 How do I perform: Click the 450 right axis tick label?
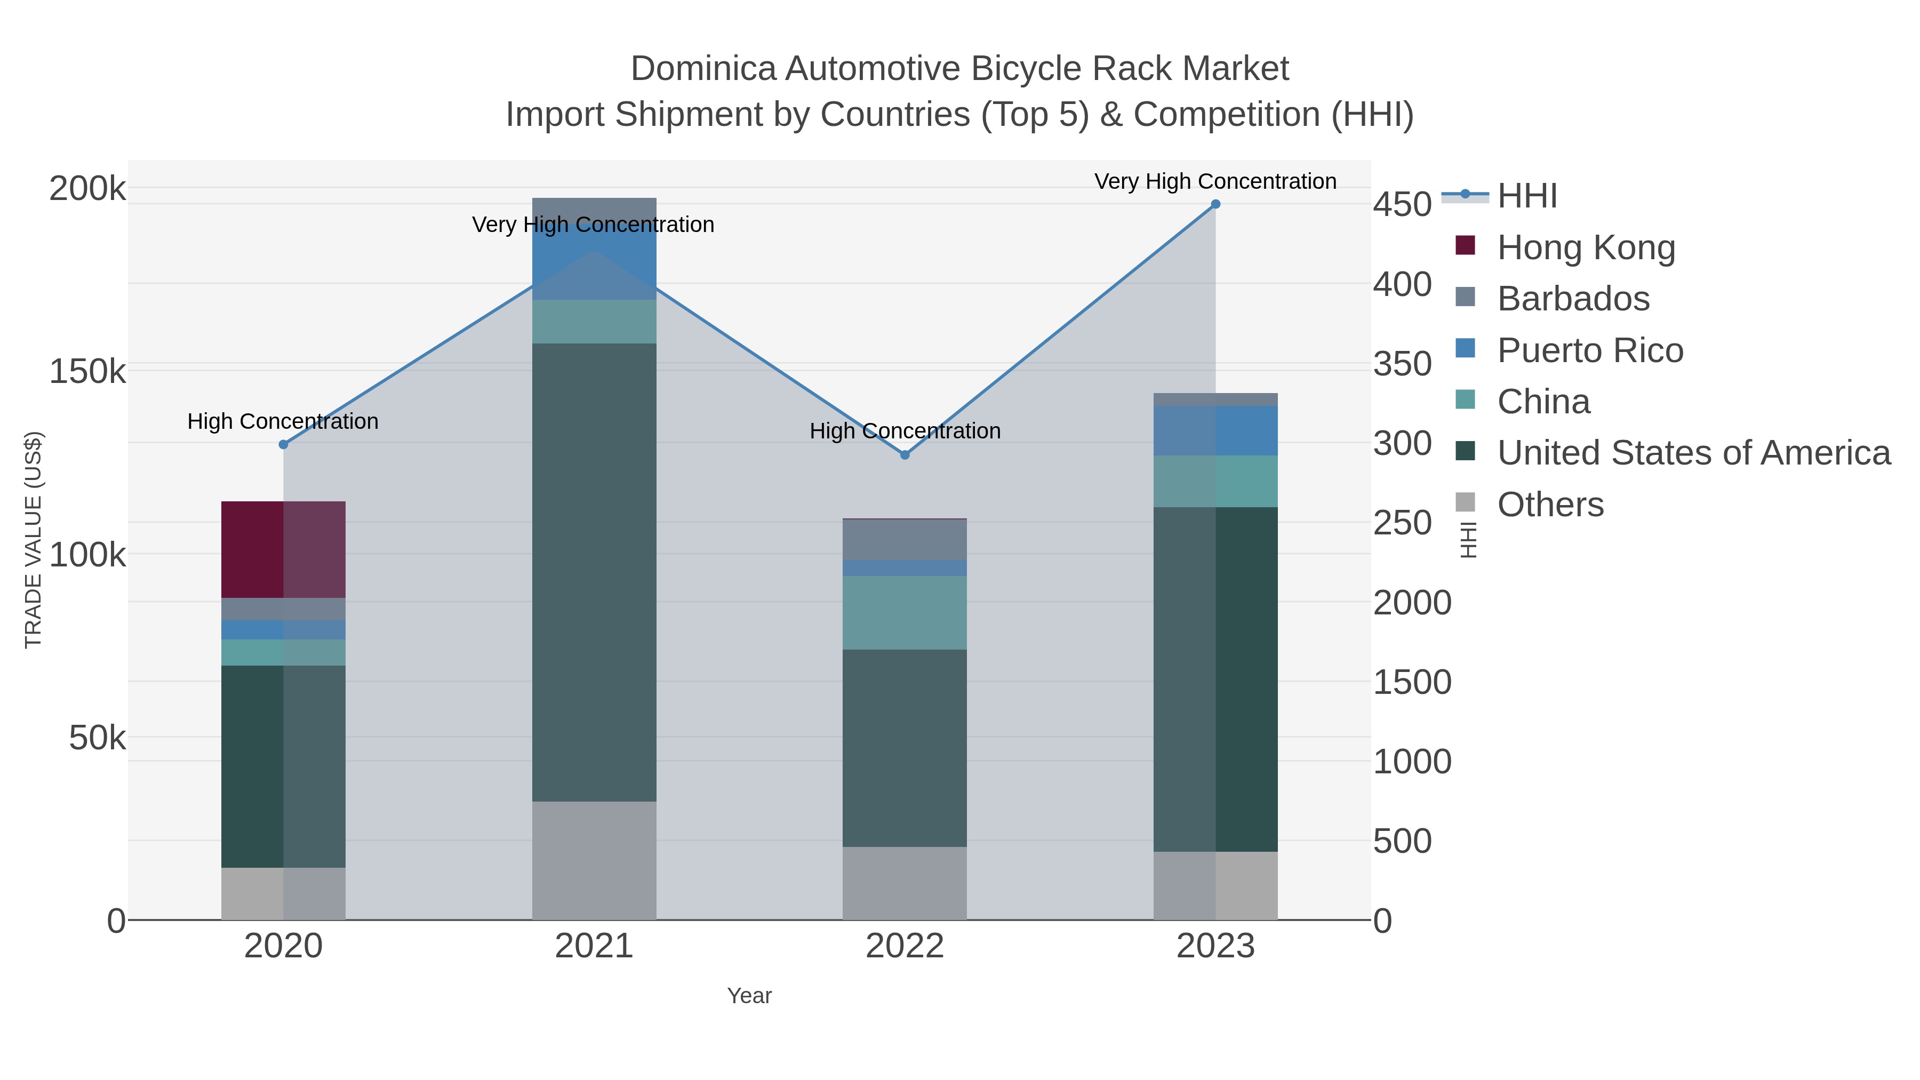(1403, 204)
